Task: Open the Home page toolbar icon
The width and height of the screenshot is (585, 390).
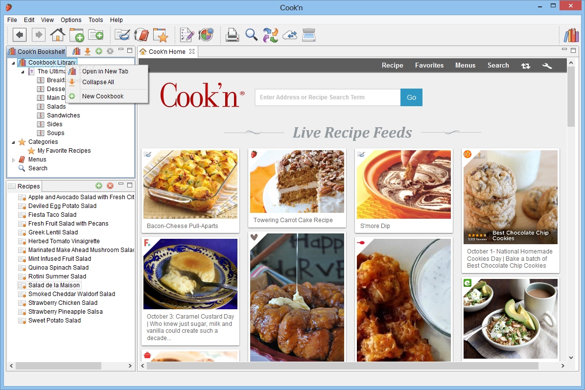Action: tap(58, 35)
